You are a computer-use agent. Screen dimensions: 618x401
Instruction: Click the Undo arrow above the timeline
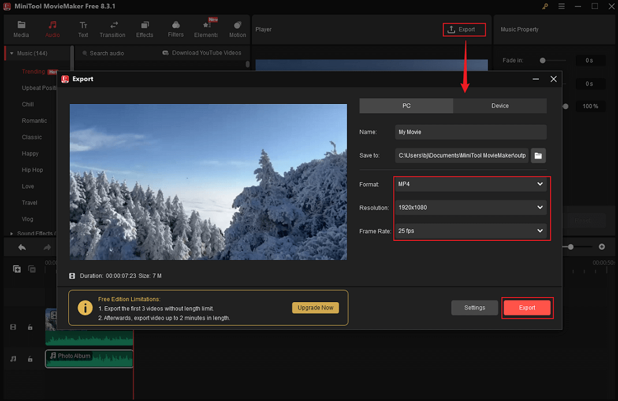point(21,247)
